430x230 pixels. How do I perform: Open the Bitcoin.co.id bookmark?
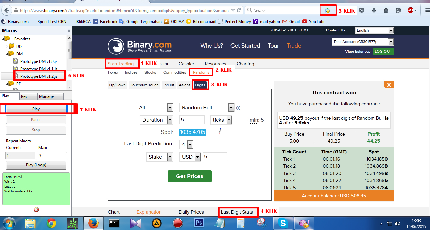pyautogui.click(x=201, y=21)
